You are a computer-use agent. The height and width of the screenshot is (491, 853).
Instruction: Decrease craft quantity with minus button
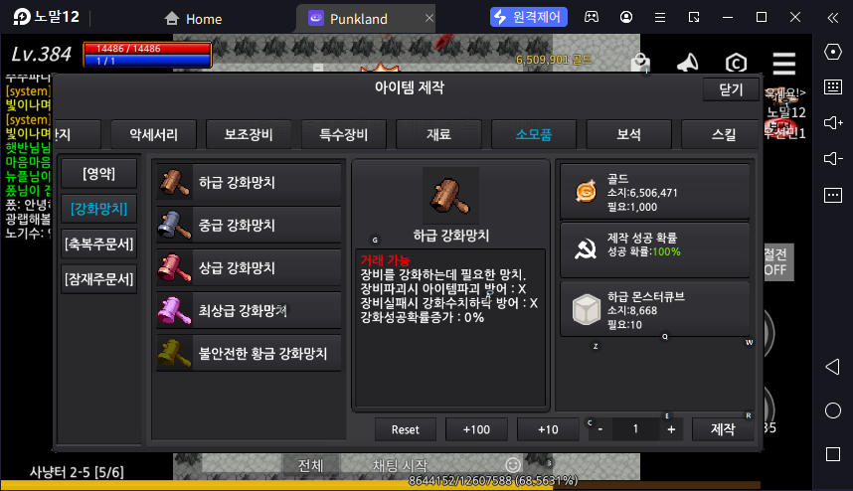600,429
